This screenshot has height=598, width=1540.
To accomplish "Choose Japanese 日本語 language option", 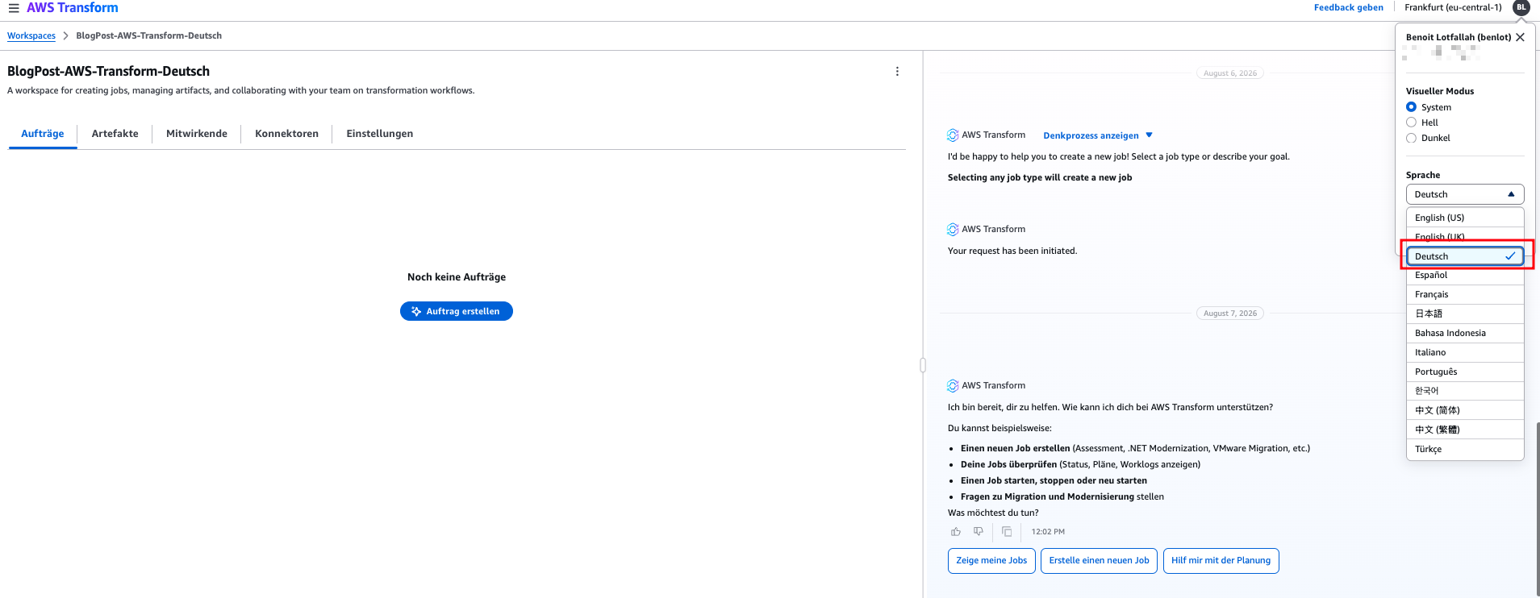I will tap(1465, 314).
